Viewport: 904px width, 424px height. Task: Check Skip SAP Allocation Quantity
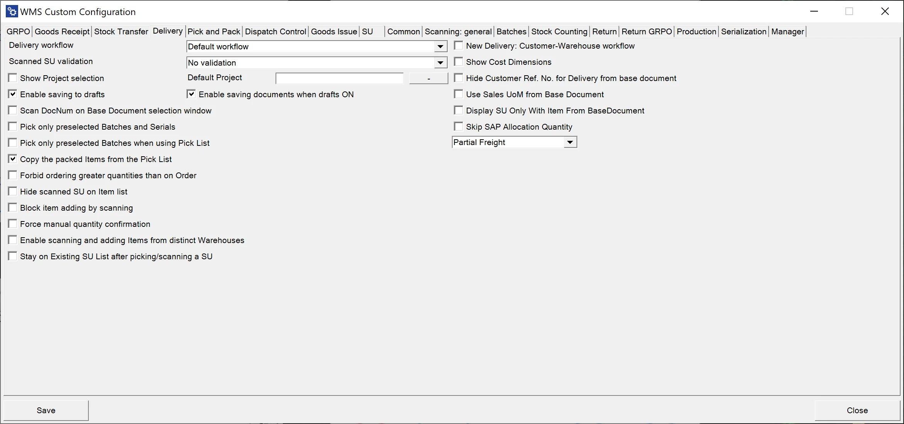coord(459,127)
